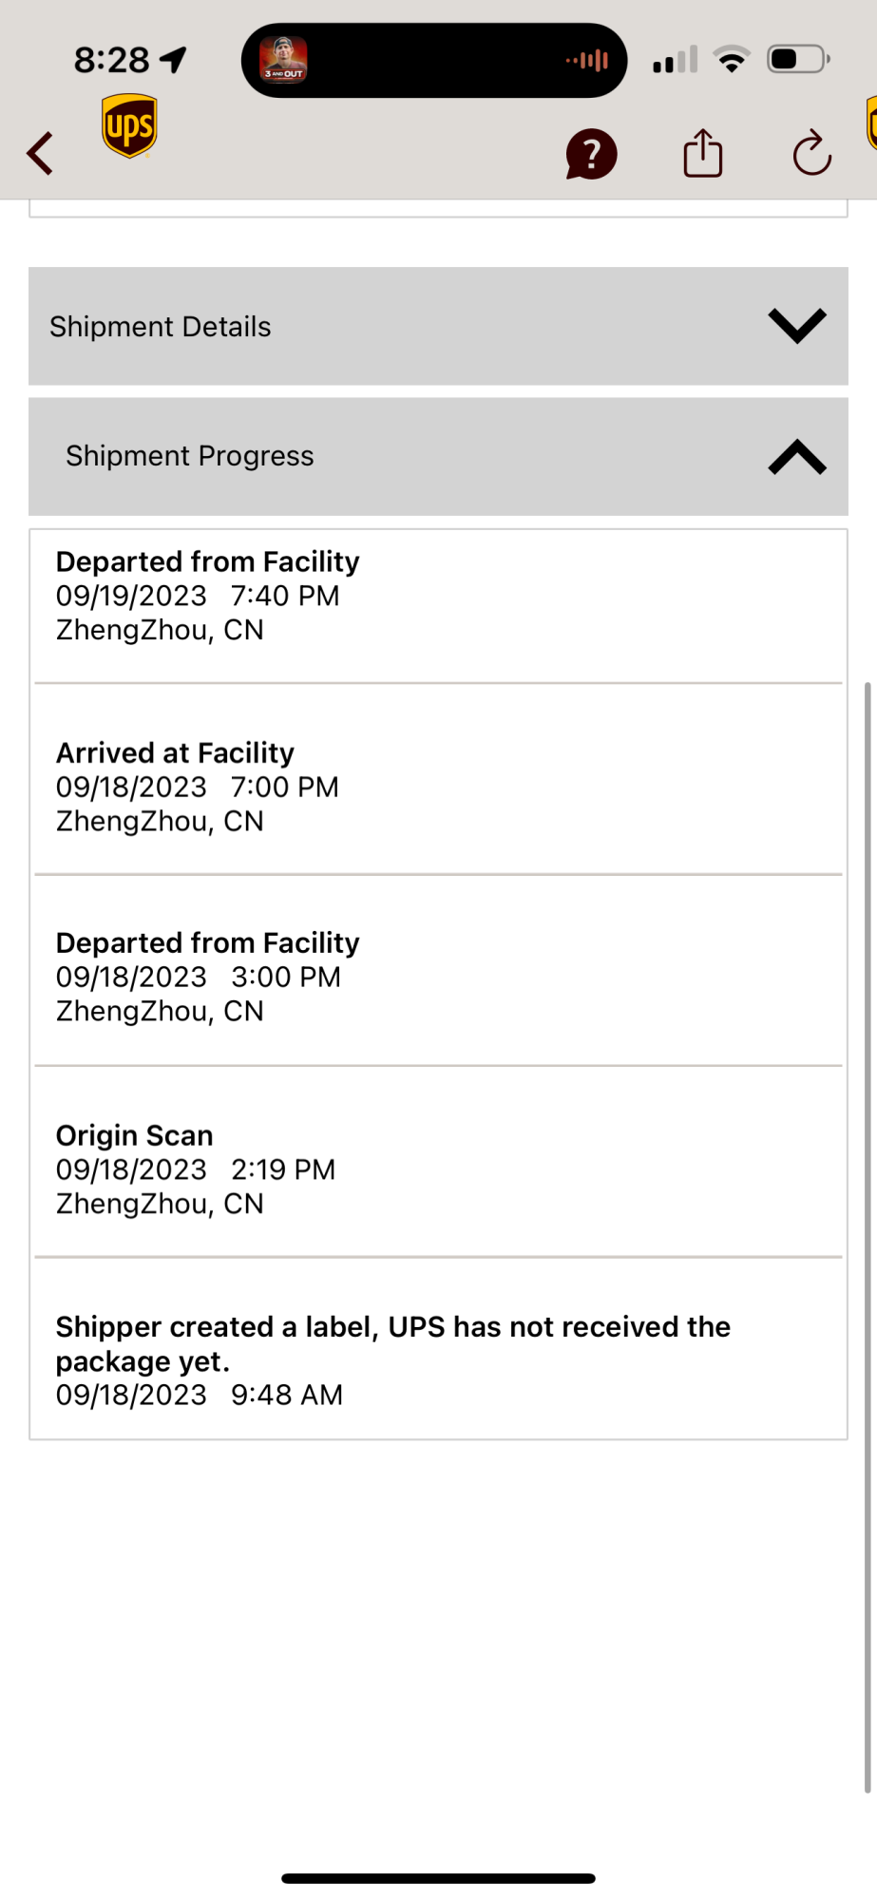Reload the page with the refresh icon
877x1900 pixels.
click(812, 153)
